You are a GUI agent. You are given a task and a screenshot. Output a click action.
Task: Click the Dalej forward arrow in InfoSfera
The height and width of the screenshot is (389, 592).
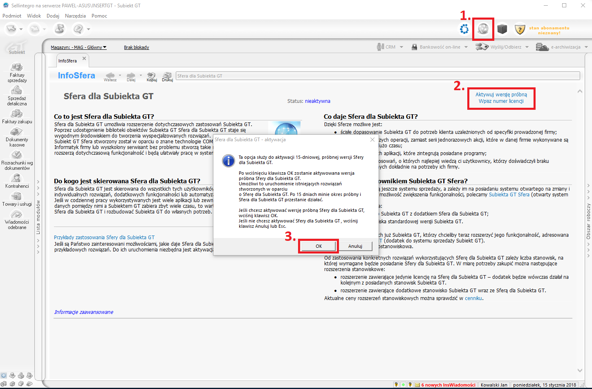tap(131, 75)
